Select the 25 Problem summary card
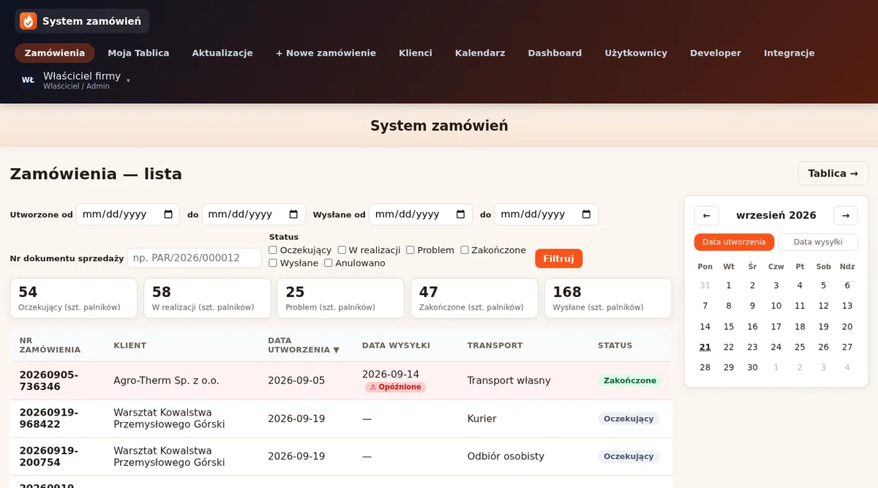Viewport: 878px width, 488px height. click(341, 299)
